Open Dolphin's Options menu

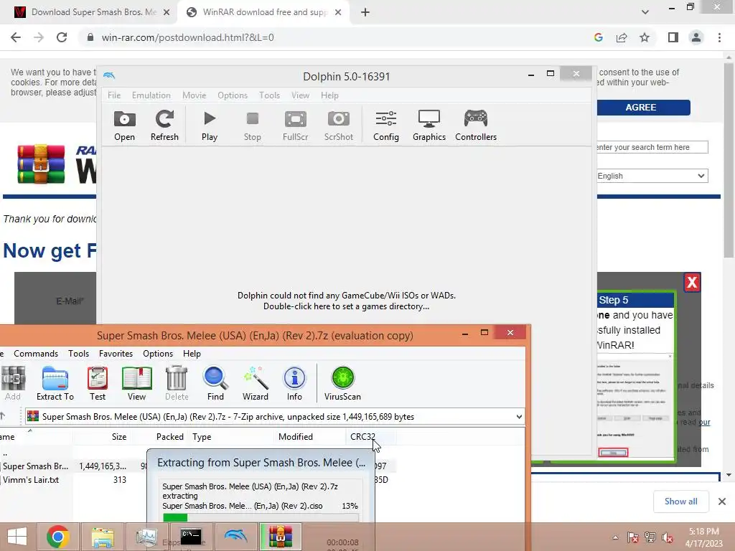(232, 95)
